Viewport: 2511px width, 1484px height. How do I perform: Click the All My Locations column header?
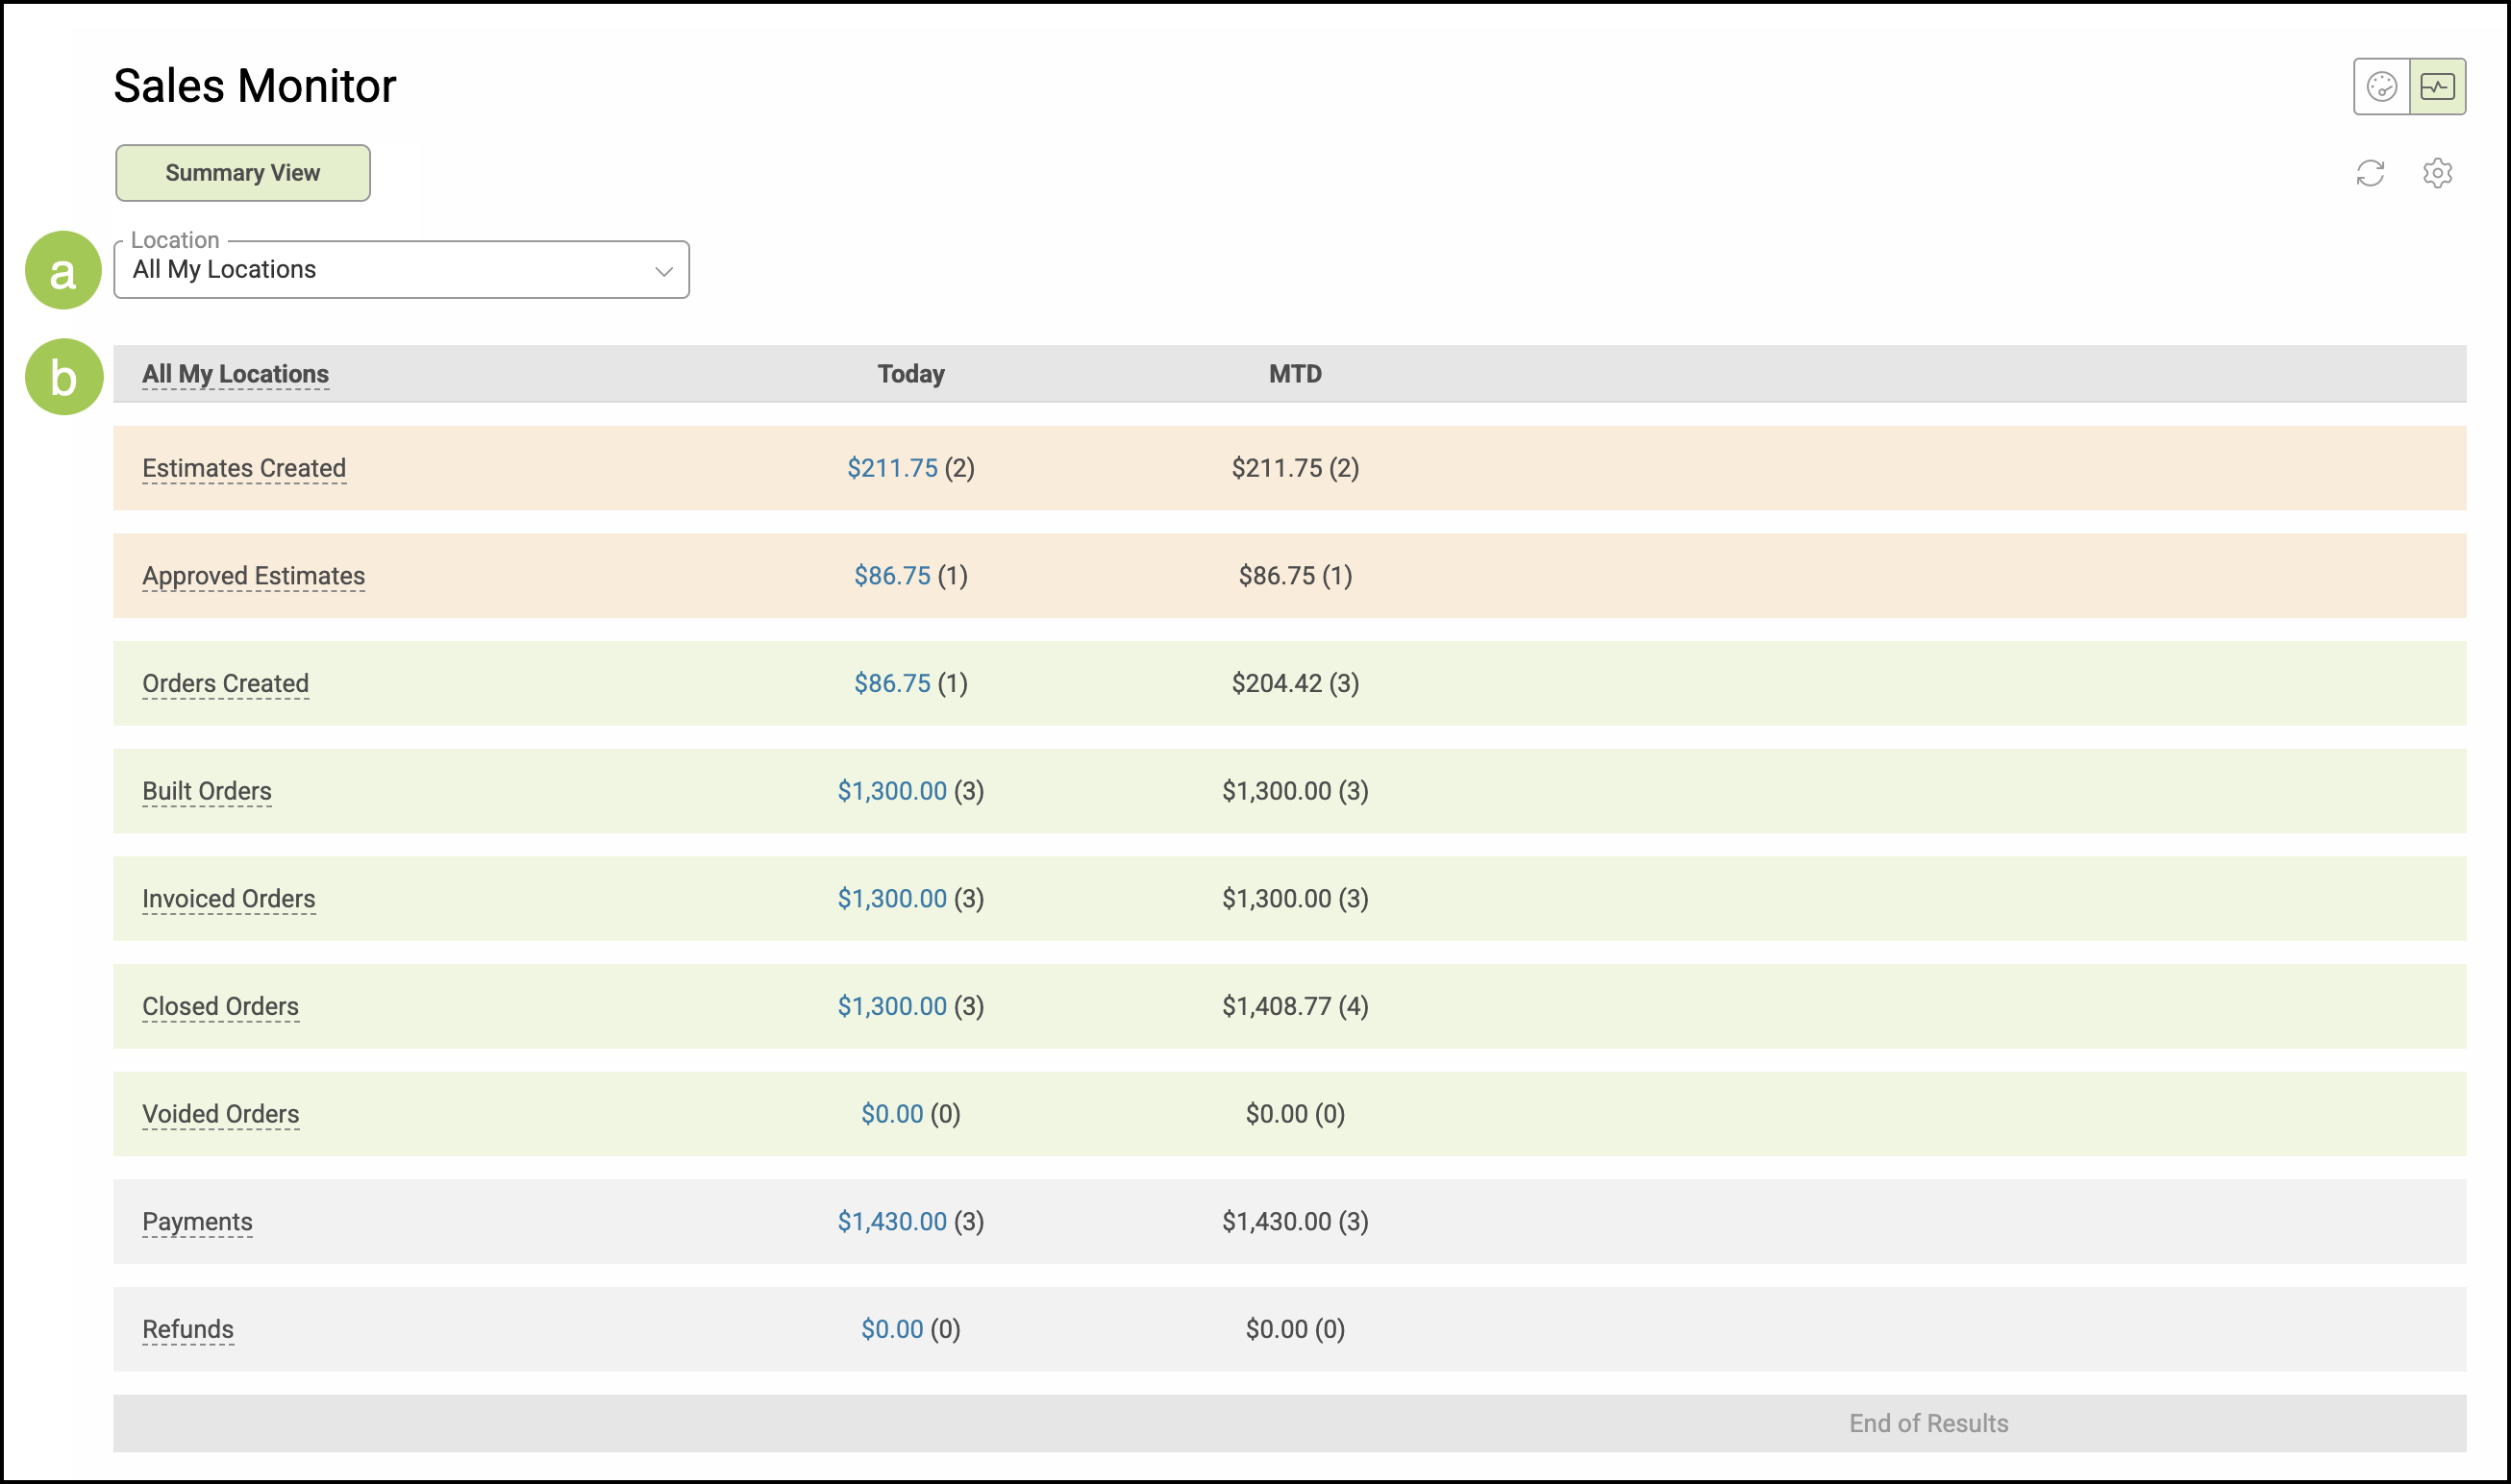[x=235, y=374]
